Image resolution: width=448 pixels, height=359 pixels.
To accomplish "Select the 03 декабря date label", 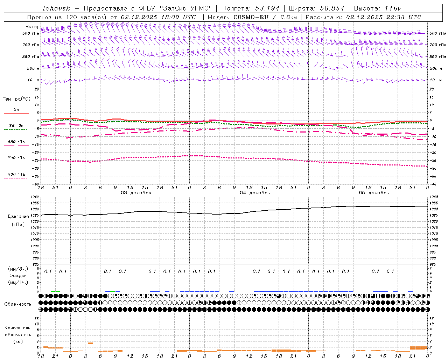I will [x=136, y=193].
